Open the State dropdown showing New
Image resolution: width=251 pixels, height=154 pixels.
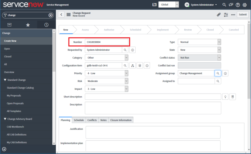click(199, 50)
